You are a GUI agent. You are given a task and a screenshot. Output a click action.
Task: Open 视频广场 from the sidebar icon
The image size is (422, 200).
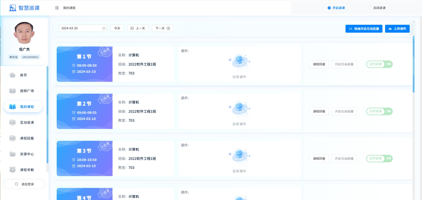tap(12, 91)
